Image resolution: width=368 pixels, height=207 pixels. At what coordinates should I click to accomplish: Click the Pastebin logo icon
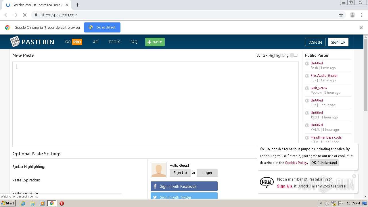click(x=15, y=42)
